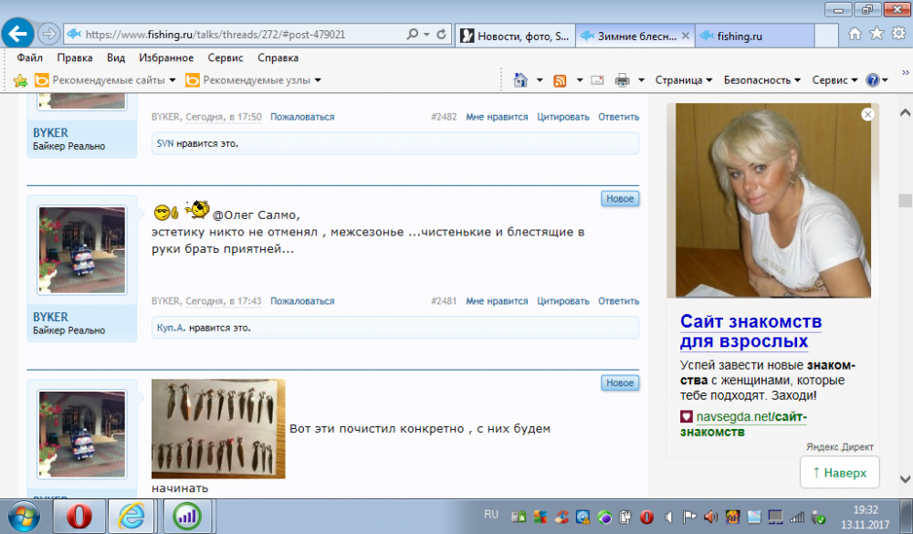The image size is (913, 534).
Task: Click the printer icon in the toolbar
Action: tap(623, 80)
